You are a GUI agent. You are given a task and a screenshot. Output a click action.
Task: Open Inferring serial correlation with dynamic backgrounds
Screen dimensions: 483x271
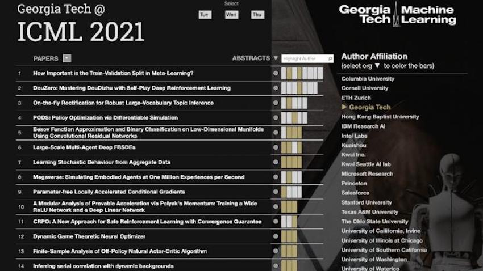point(103,266)
